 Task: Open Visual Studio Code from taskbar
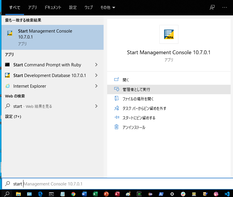click(227, 194)
